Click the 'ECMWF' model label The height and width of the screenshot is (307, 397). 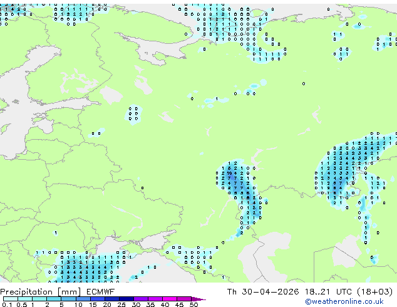coord(100,292)
